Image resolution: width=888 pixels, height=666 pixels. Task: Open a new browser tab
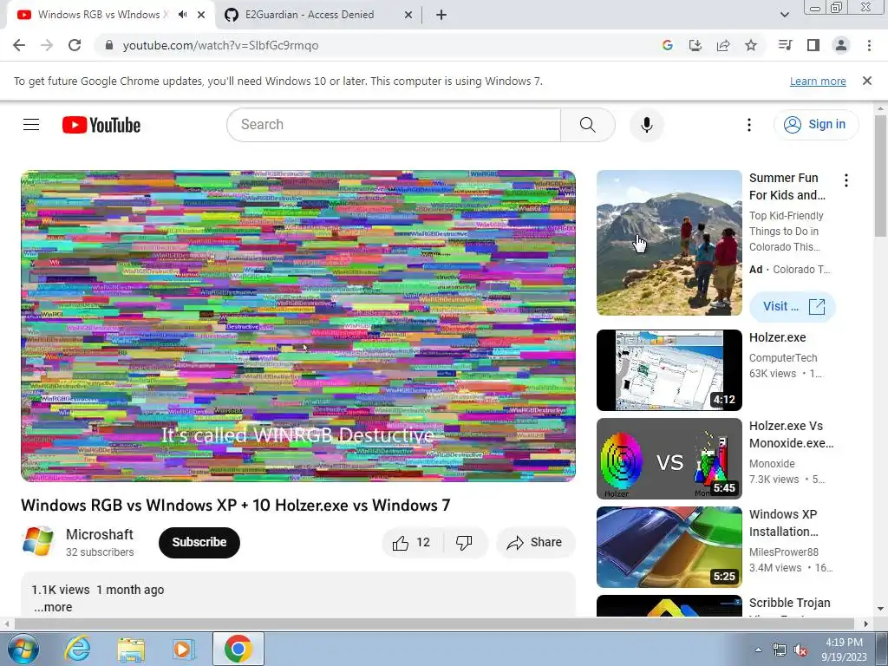[x=441, y=15]
